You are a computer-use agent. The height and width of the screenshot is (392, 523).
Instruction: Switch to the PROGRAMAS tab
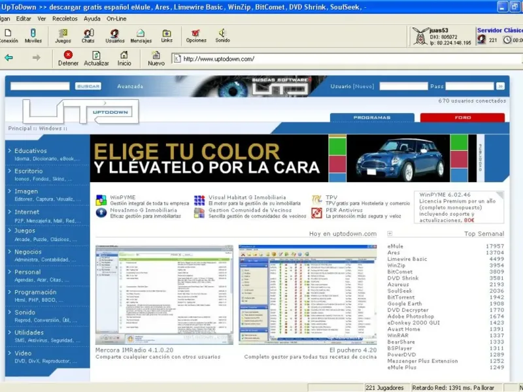pos(372,118)
